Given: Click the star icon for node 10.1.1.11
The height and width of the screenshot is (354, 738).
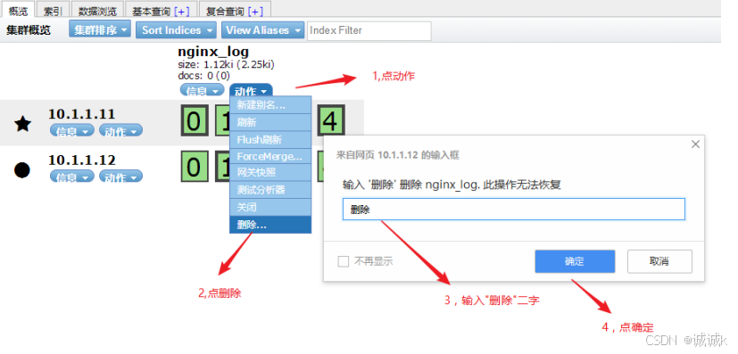Looking at the screenshot, I should (x=22, y=124).
